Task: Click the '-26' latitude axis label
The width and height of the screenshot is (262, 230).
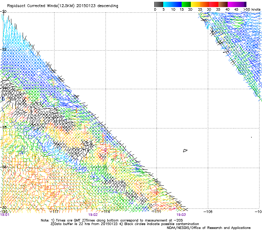Action: pyautogui.click(x=3, y=127)
